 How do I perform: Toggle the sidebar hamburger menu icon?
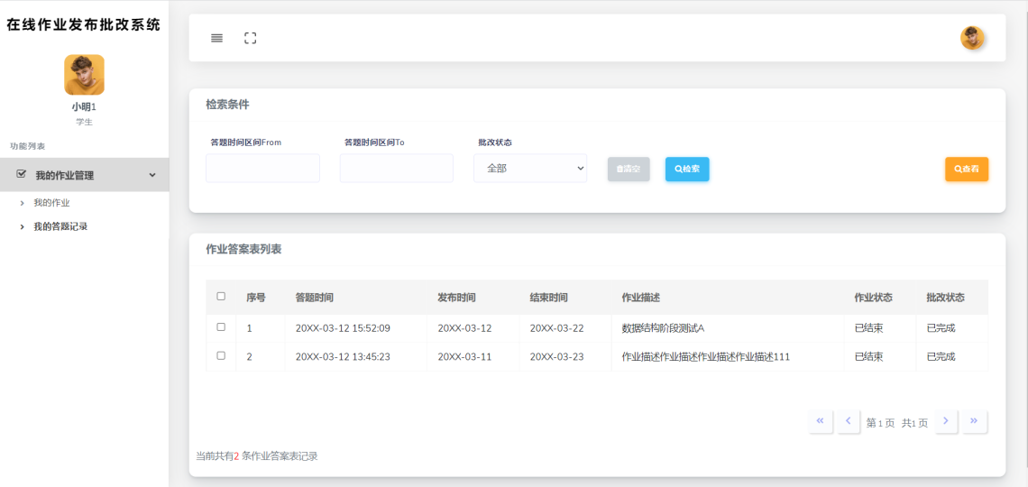[217, 38]
